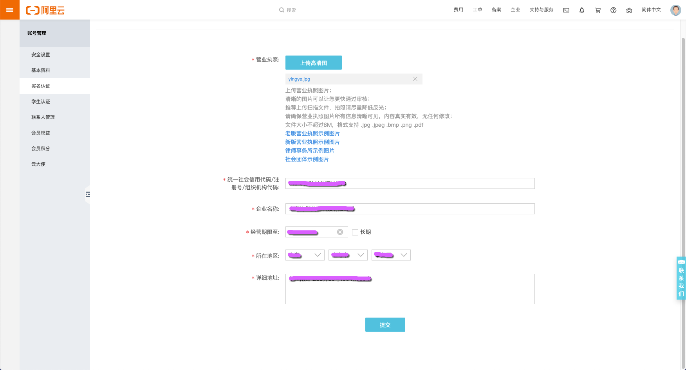Open the Cloud Shell terminal icon
The height and width of the screenshot is (370, 686).
(x=566, y=10)
